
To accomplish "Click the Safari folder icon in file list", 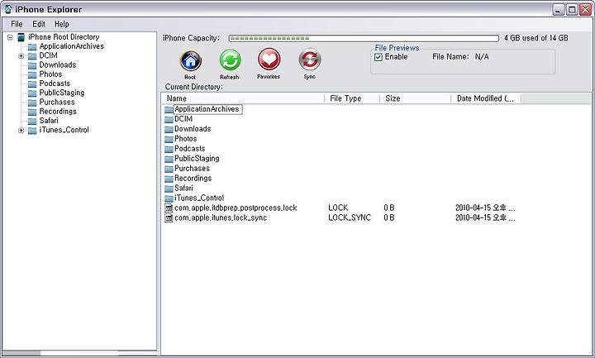I will pos(169,189).
